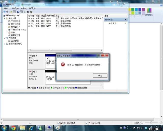Viewport: 163px width, 131px height.
Task: Pick the lime color swatch in Paint
Action: [133, 13]
